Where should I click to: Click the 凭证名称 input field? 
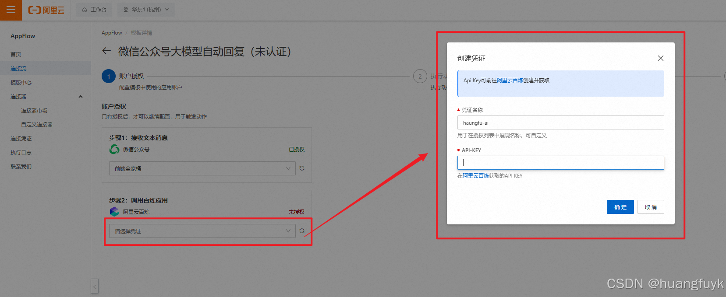click(561, 122)
